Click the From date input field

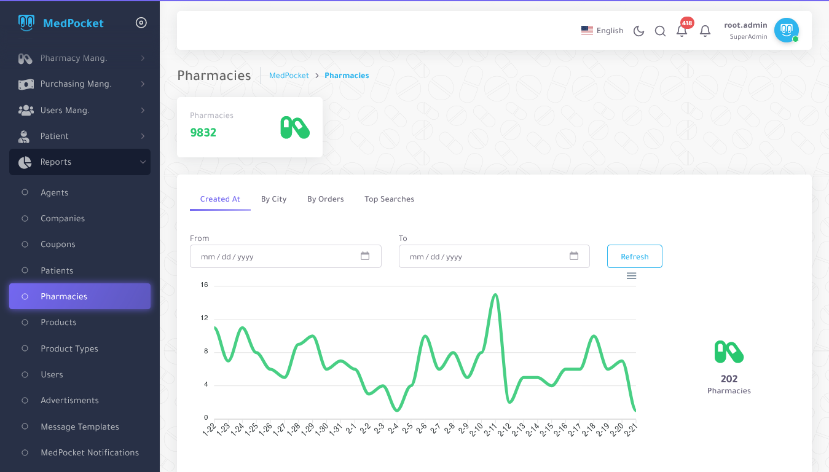click(273, 256)
